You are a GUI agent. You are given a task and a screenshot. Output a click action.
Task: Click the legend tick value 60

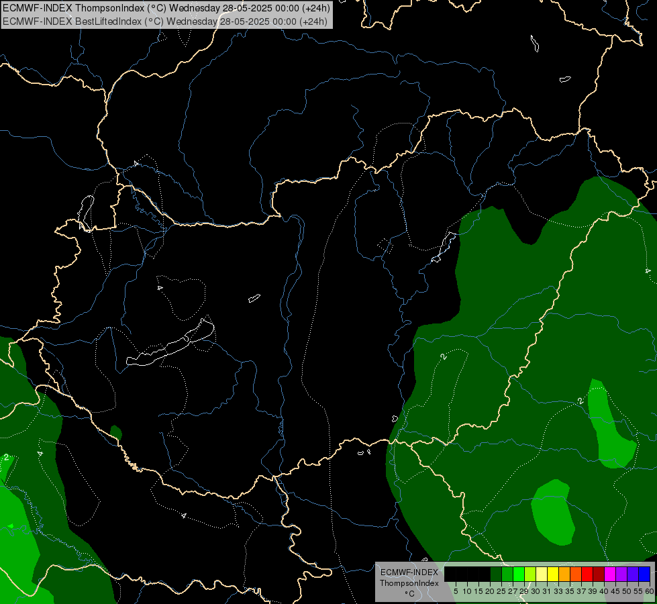(x=650, y=591)
